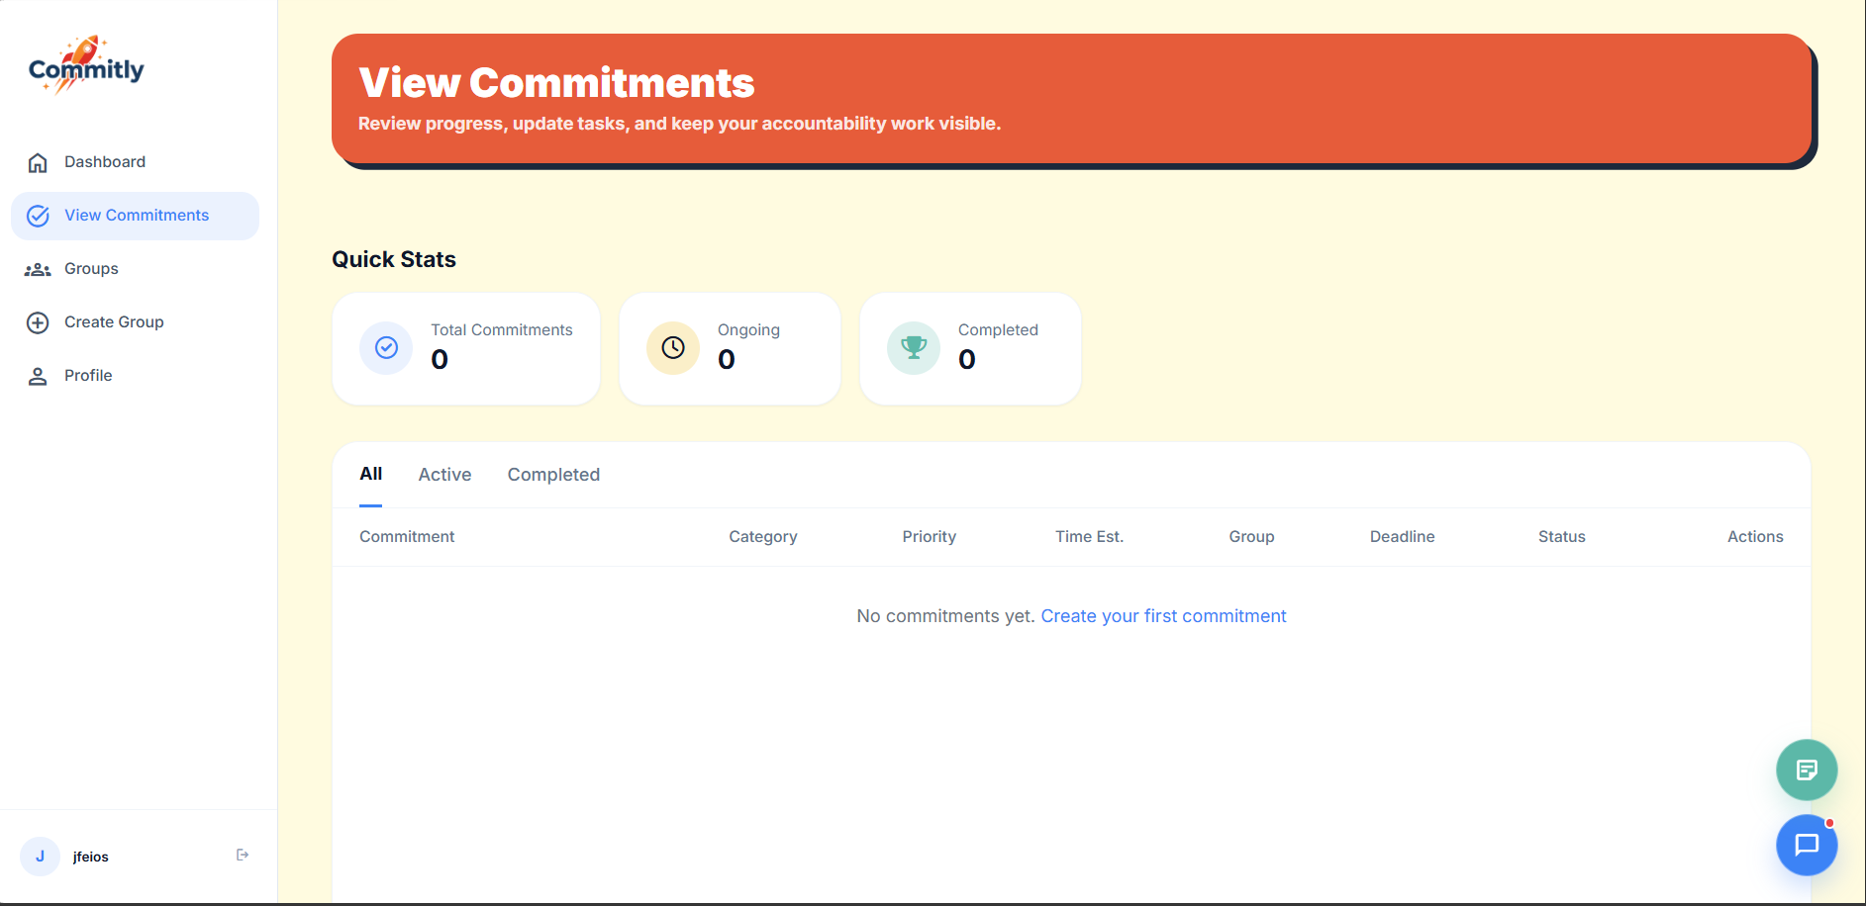Click the Actions column header
Image resolution: width=1866 pixels, height=906 pixels.
[x=1755, y=537]
